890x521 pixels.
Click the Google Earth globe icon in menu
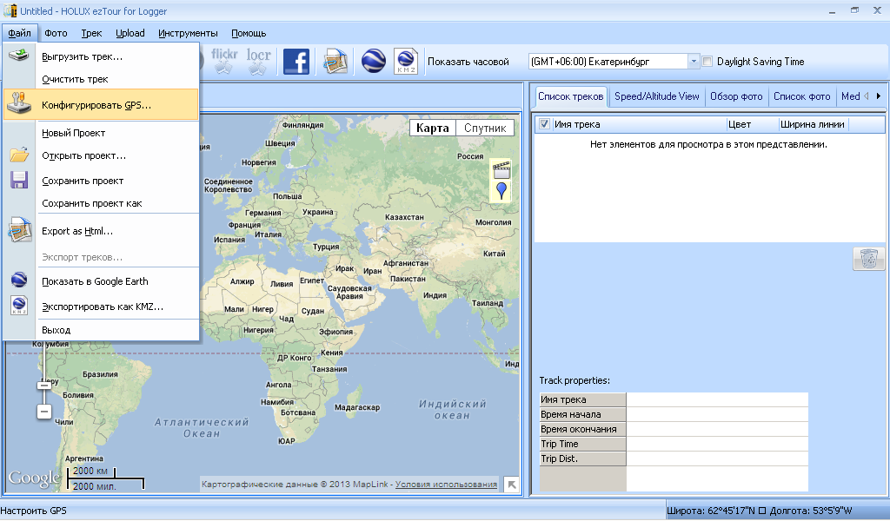click(x=19, y=280)
